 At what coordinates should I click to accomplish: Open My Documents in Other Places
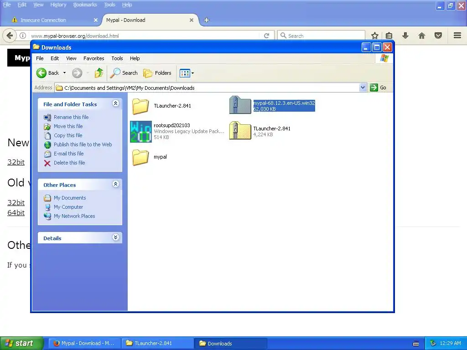(x=70, y=198)
